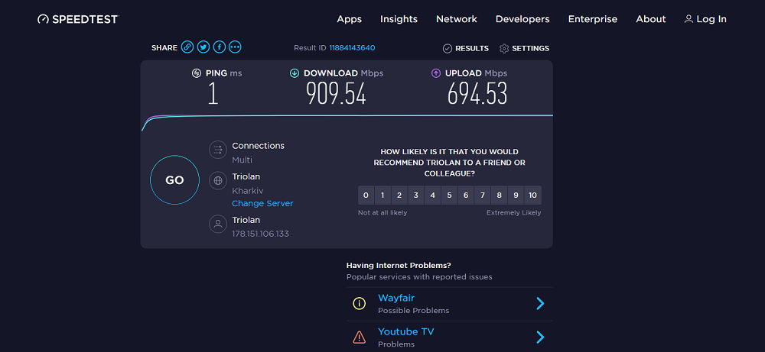Image resolution: width=765 pixels, height=352 pixels.
Task: Rate recommendation score 8
Action: click(499, 195)
